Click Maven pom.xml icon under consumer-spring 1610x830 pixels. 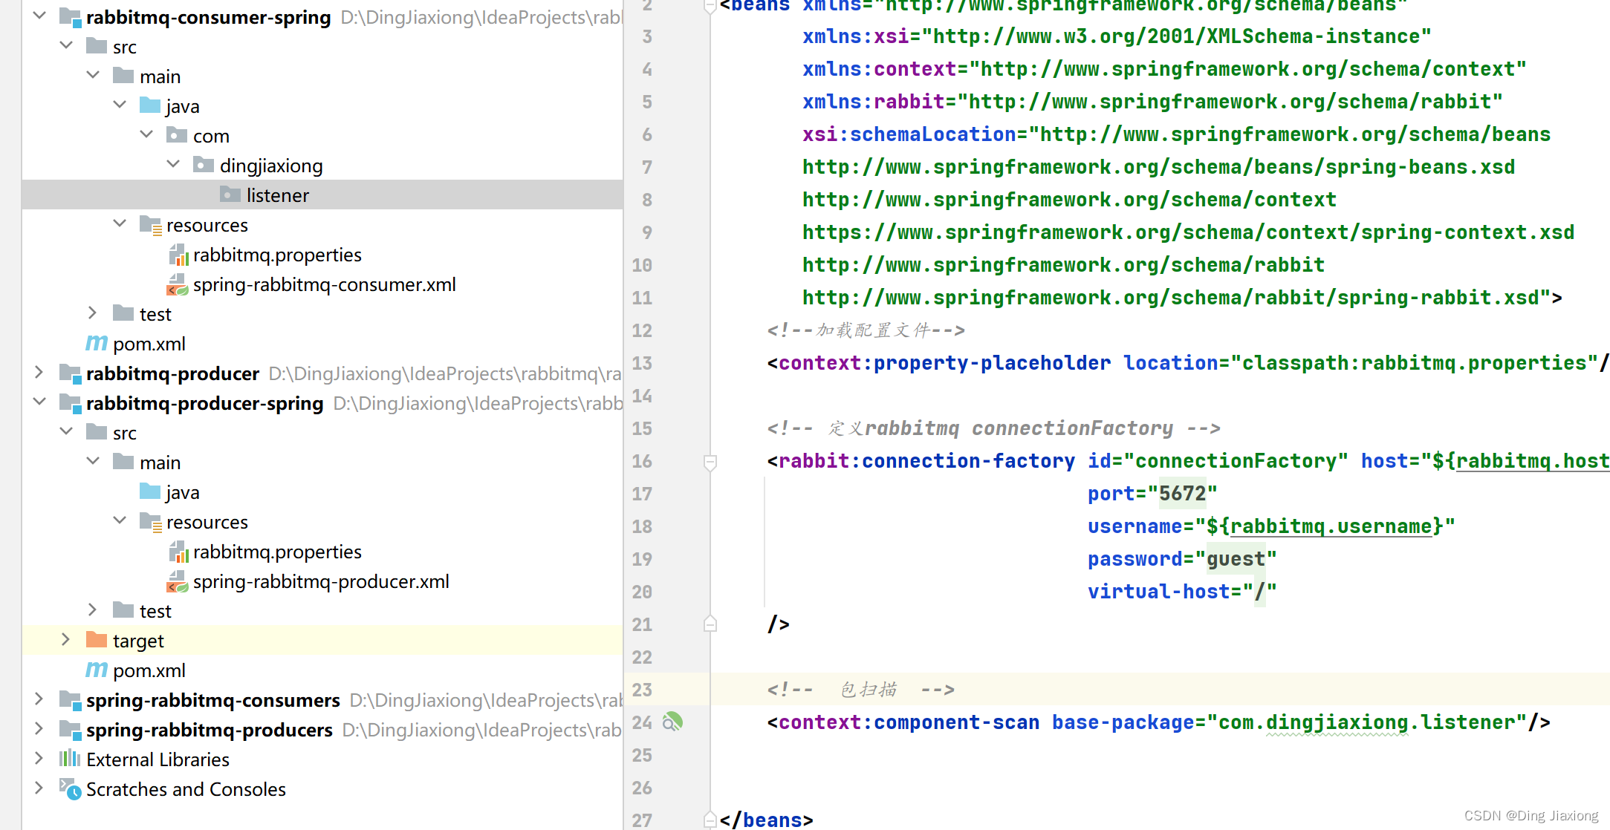(x=97, y=343)
